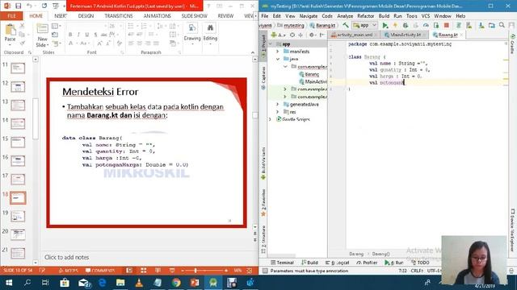Expand the manifests folder
Viewport: 517px width, 290px height.
(x=278, y=52)
